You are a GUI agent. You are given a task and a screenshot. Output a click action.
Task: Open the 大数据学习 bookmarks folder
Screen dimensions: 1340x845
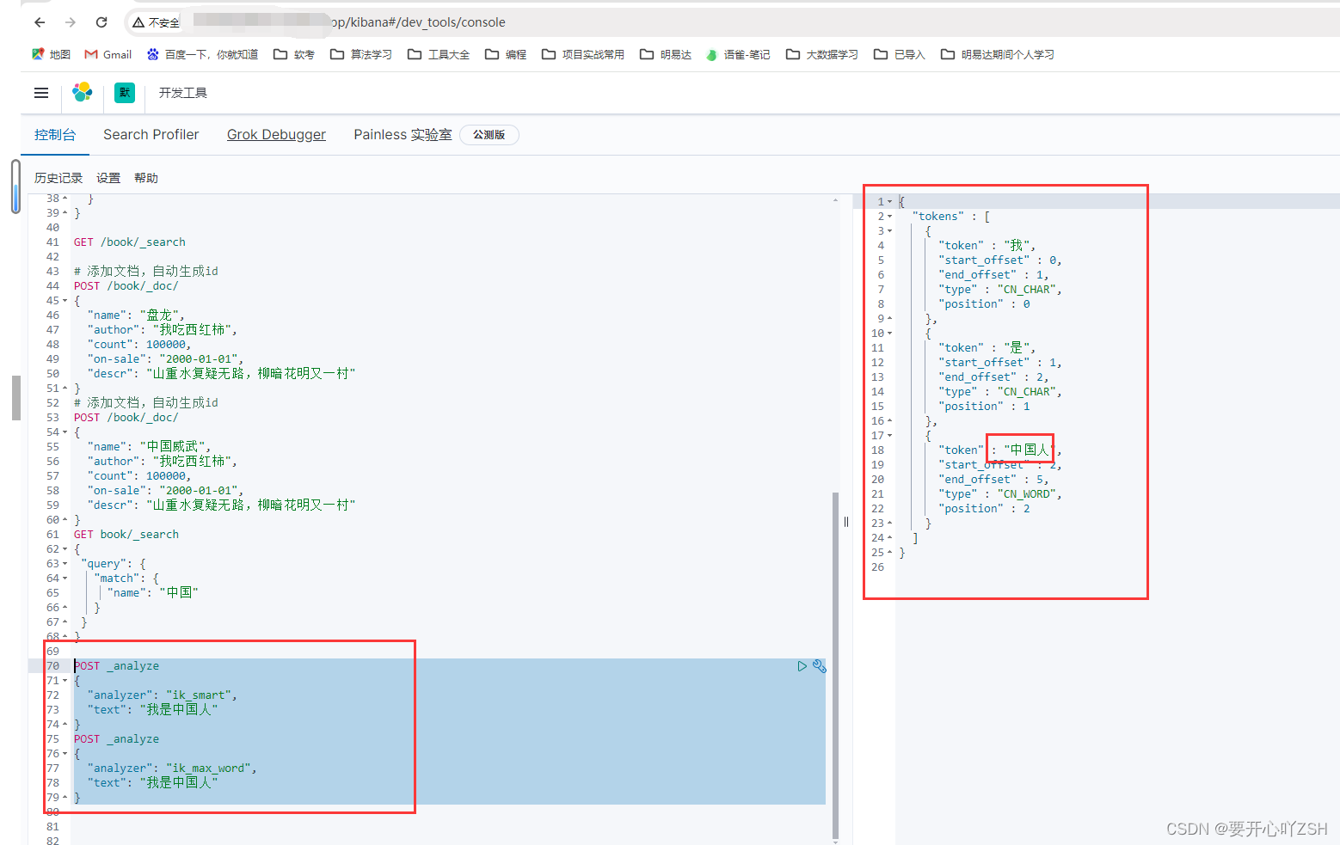tap(821, 54)
